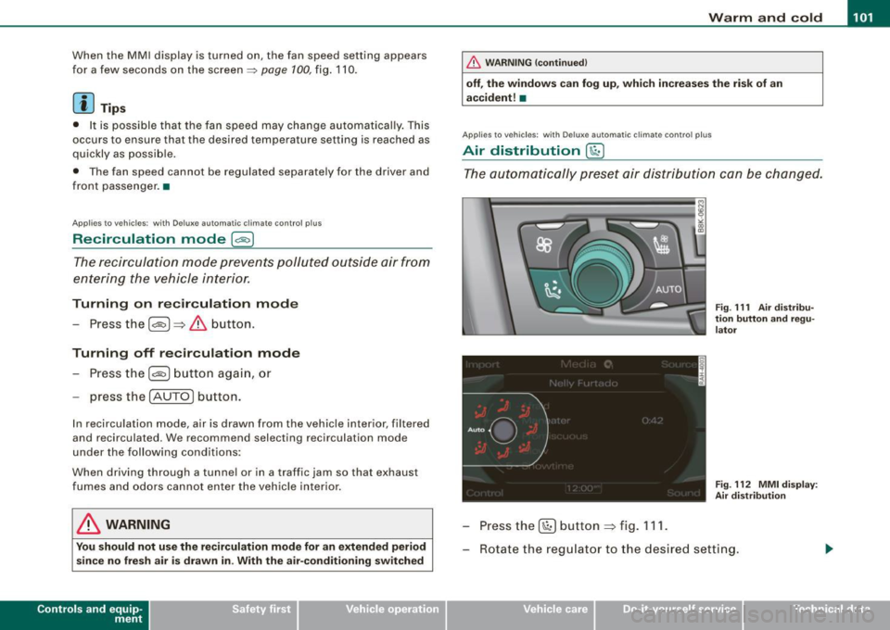This screenshot has height=630, width=890.
Task: Click 0:42 time value in MMI display
Action: point(652,421)
